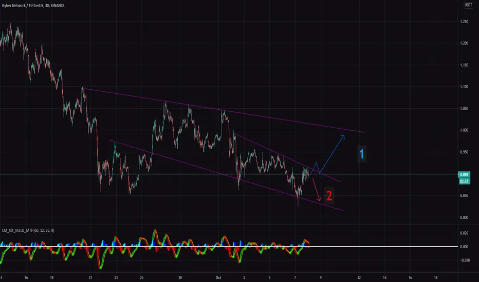The width and height of the screenshot is (479, 282).
Task: Click the 1.100 price axis label
Action: pos(464,87)
